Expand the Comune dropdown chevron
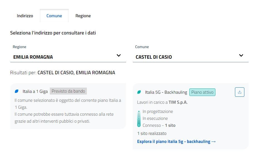The width and height of the screenshot is (270, 156). (241, 56)
